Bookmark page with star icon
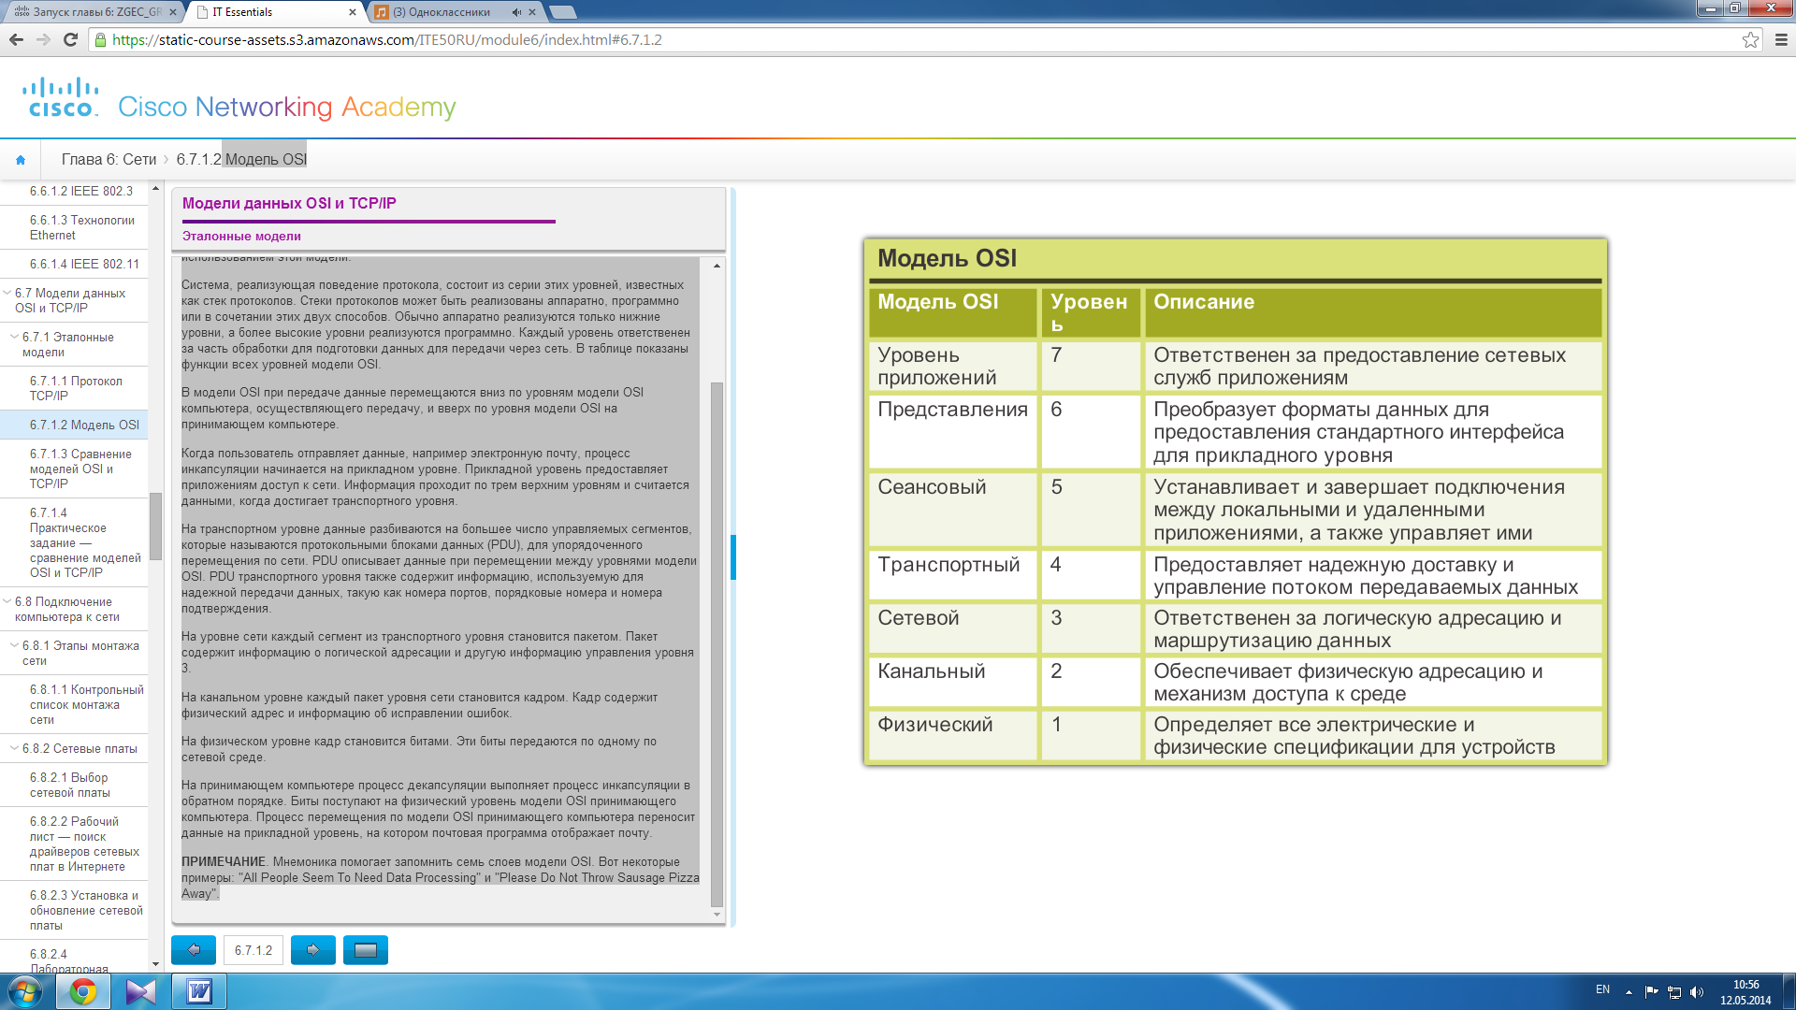The height and width of the screenshot is (1010, 1796). pos(1750,39)
